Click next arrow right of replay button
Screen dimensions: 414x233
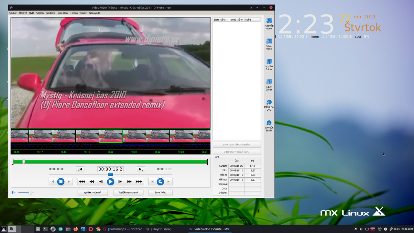pyautogui.click(x=168, y=182)
